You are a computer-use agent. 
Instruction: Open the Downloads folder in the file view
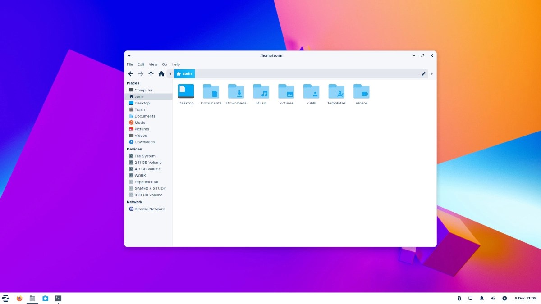point(236,92)
